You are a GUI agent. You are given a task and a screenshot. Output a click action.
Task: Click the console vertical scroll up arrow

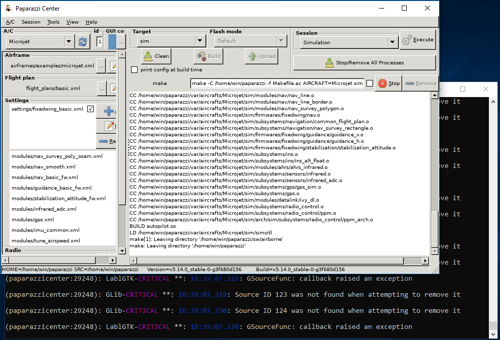434,95
